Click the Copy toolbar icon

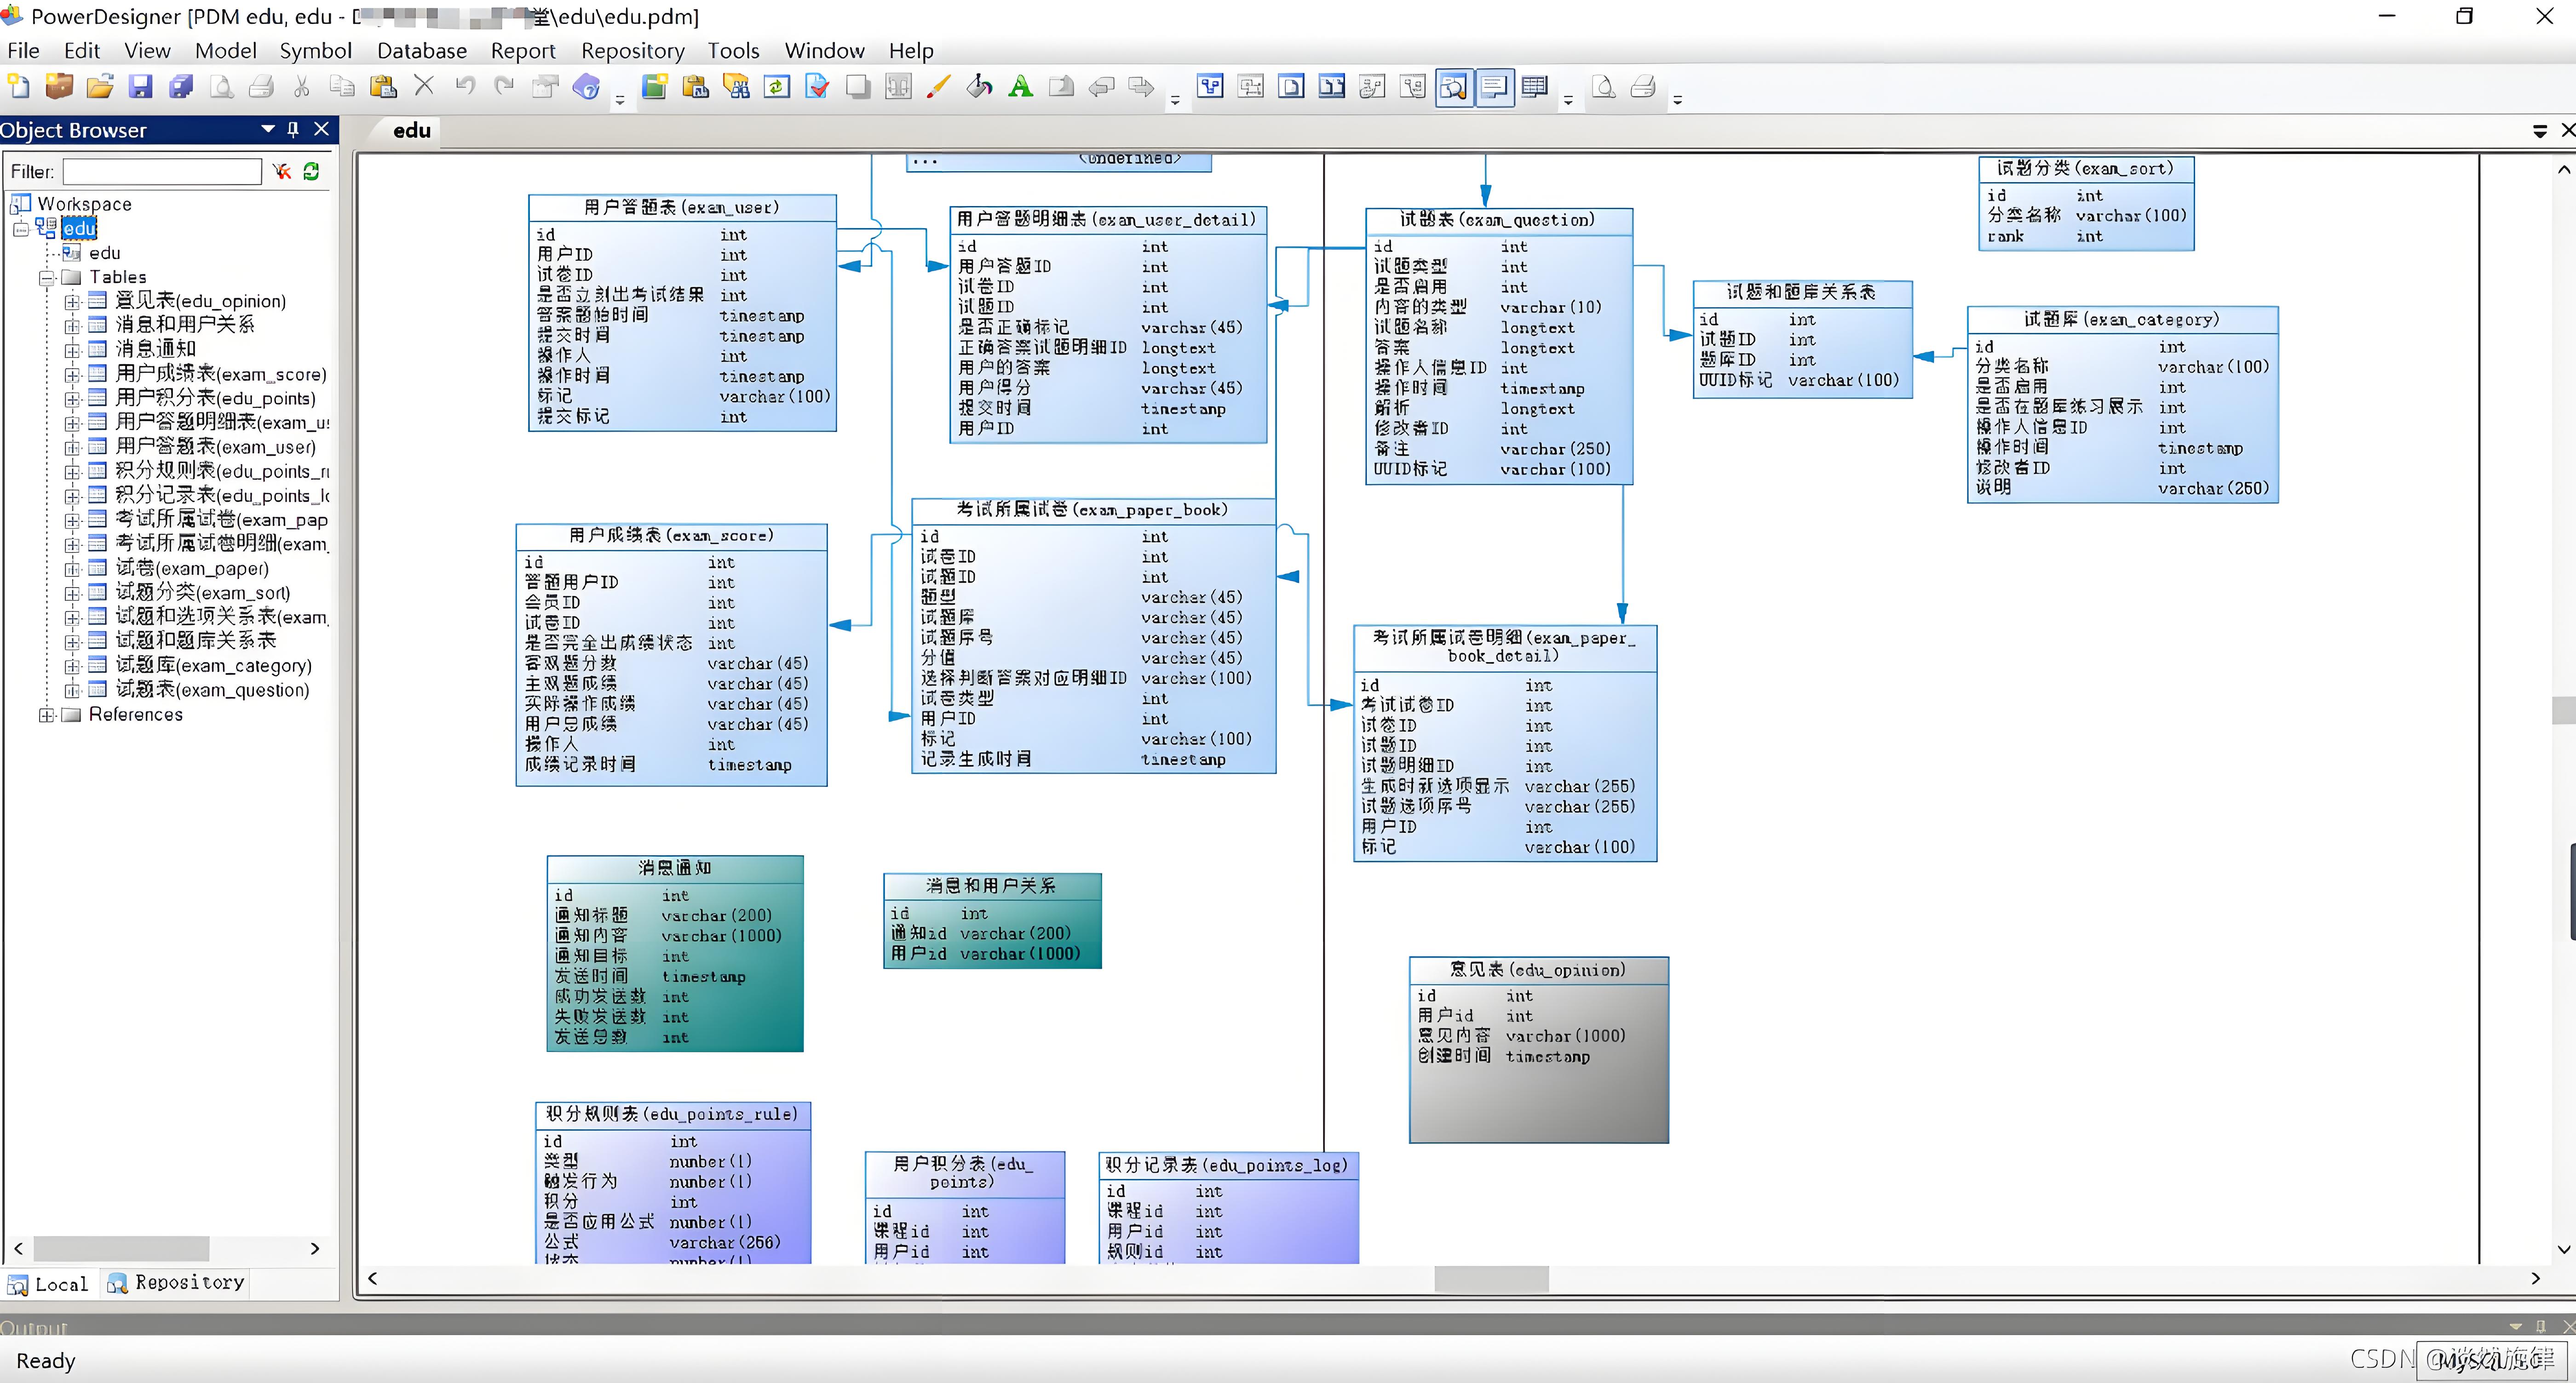(342, 87)
